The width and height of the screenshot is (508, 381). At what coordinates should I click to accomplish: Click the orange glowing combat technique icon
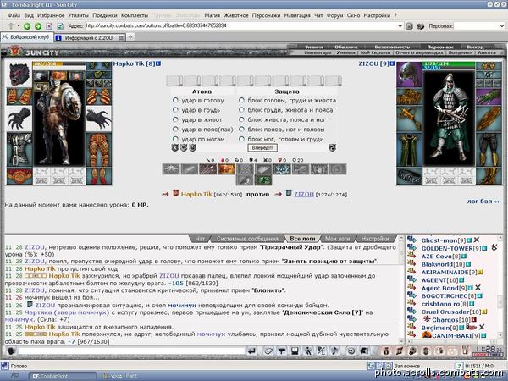226,169
